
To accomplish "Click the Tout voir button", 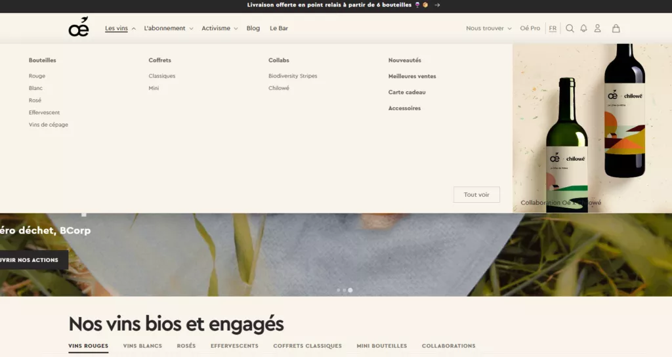I will coord(476,194).
